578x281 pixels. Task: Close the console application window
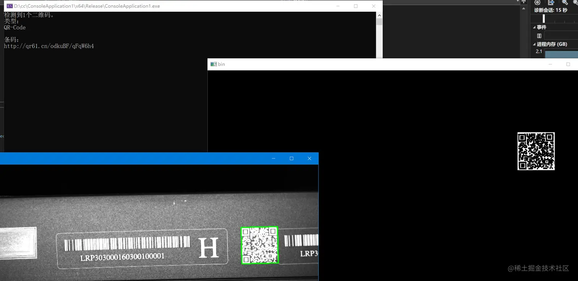tap(373, 6)
